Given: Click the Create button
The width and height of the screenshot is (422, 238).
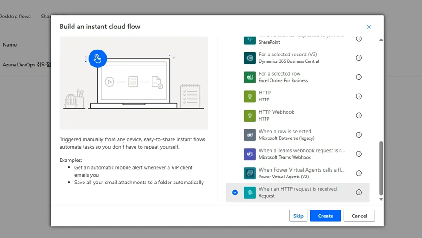Looking at the screenshot, I should pyautogui.click(x=326, y=216).
